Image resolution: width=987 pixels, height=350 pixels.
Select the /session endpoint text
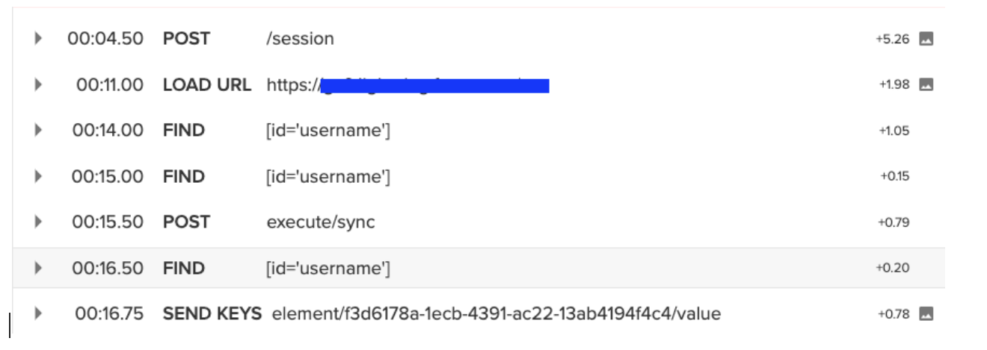click(300, 40)
